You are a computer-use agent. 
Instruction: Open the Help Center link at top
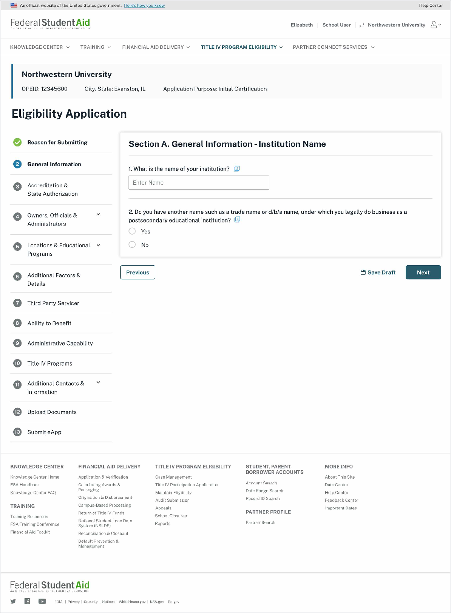430,5
